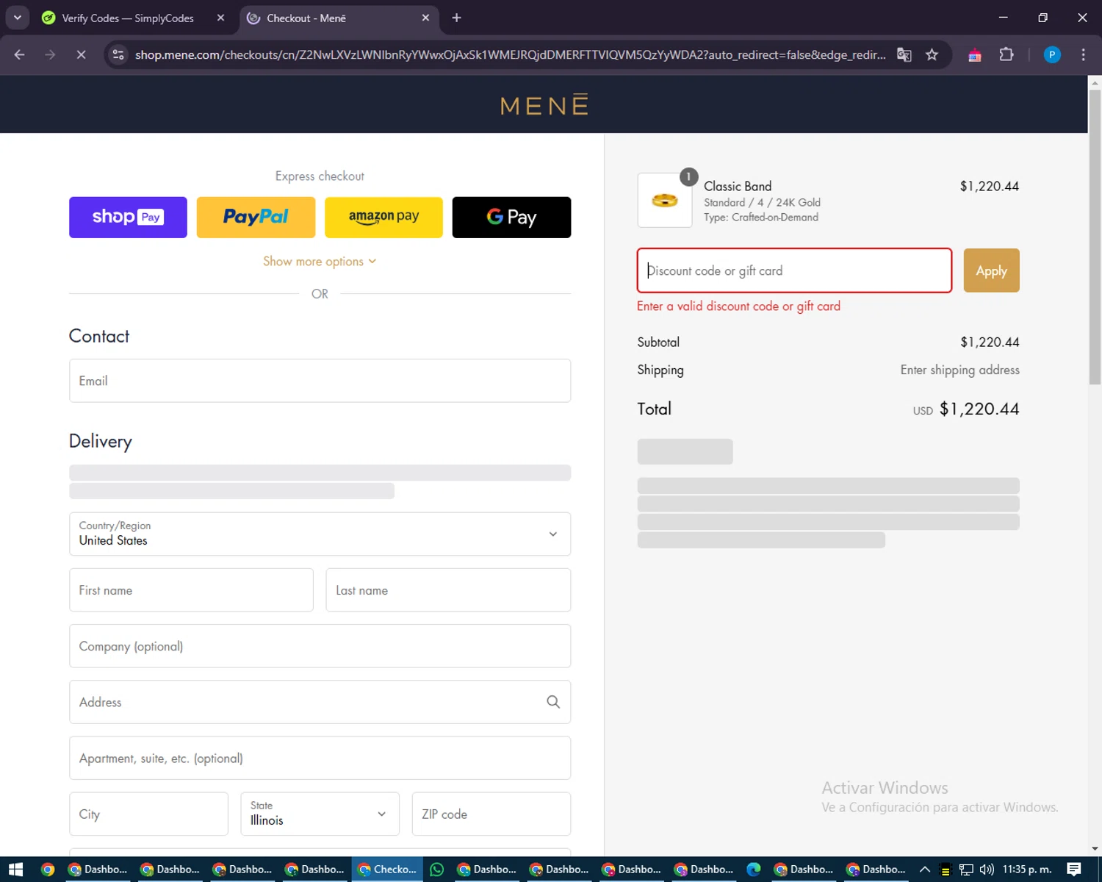1102x882 pixels.
Task: Stop loading the page
Action: click(x=81, y=54)
